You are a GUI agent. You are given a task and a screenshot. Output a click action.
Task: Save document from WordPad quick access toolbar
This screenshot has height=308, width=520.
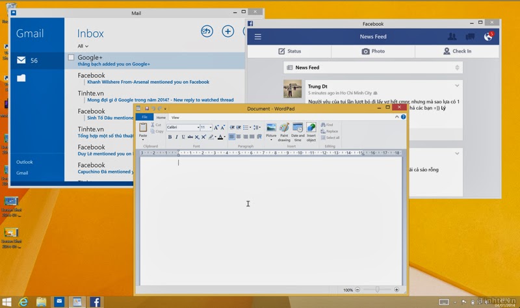147,109
